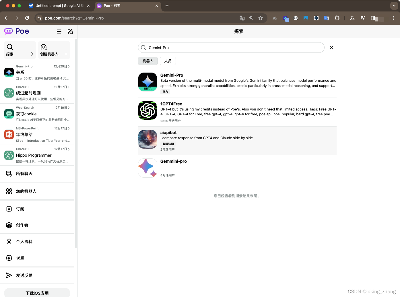Open Your bots (您的机器人)
The image size is (400, 297).
click(37, 191)
